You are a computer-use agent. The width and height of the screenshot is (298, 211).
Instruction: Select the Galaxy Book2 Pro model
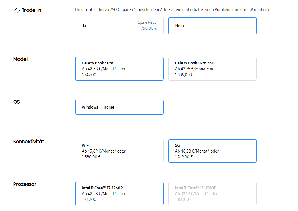(119, 69)
